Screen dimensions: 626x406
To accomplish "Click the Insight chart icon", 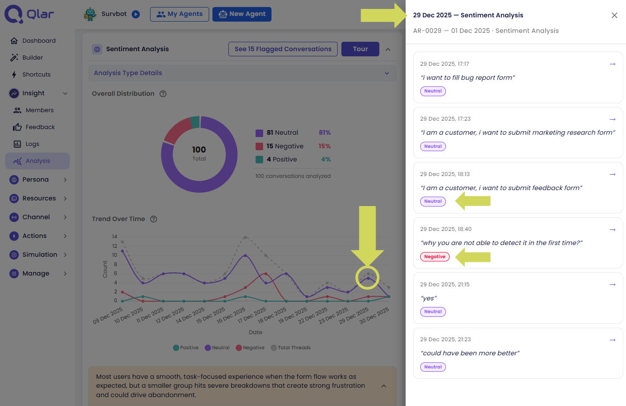I will pos(14,93).
